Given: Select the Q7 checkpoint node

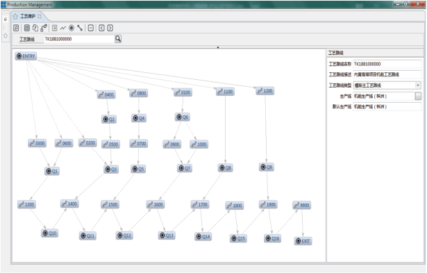Looking at the screenshot, I should coord(185,168).
